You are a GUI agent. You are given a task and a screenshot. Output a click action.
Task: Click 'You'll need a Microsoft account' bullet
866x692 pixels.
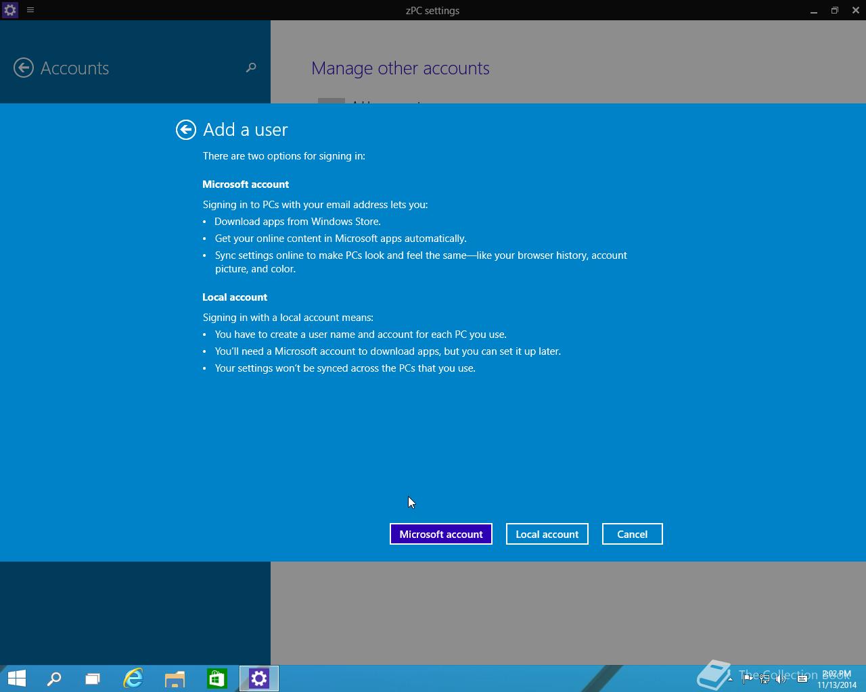pyautogui.click(x=388, y=351)
